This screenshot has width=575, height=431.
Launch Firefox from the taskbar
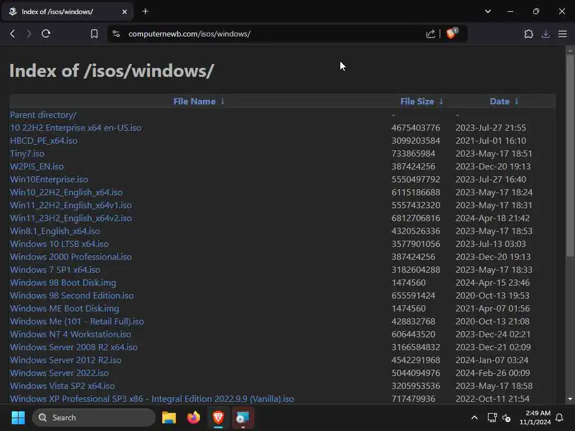click(194, 418)
